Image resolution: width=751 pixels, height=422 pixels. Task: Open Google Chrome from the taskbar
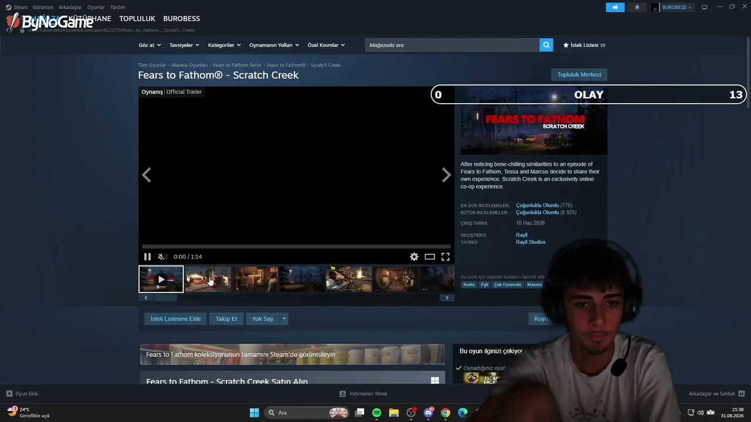pyautogui.click(x=445, y=413)
